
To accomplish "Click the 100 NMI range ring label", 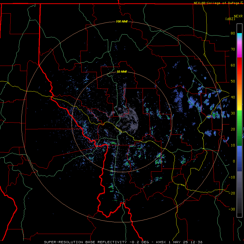I will click(122, 21).
